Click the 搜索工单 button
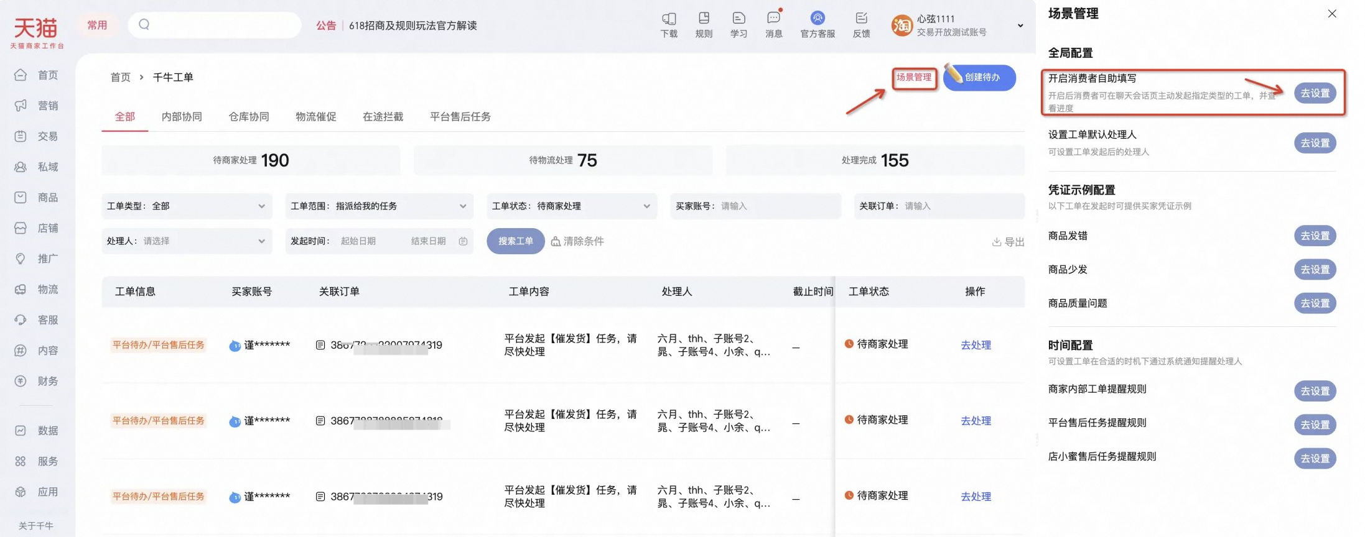Screen dimensions: 1365x537 (516, 241)
